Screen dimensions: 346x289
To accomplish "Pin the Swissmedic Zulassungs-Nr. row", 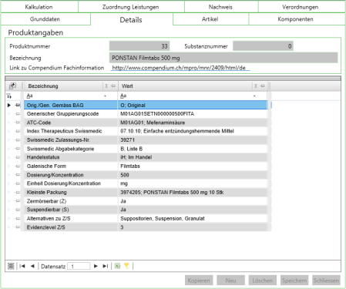I will pyautogui.click(x=18, y=140).
